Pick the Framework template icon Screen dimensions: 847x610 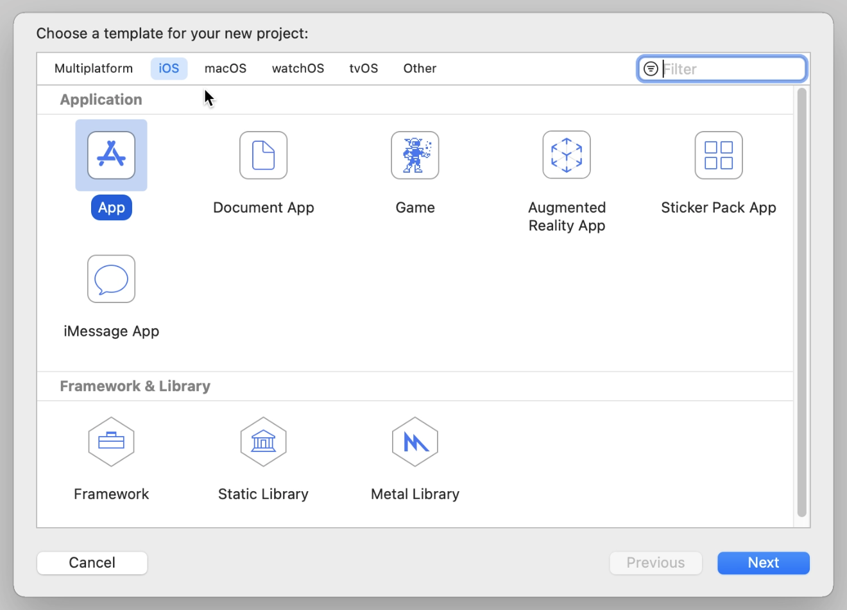click(x=111, y=442)
